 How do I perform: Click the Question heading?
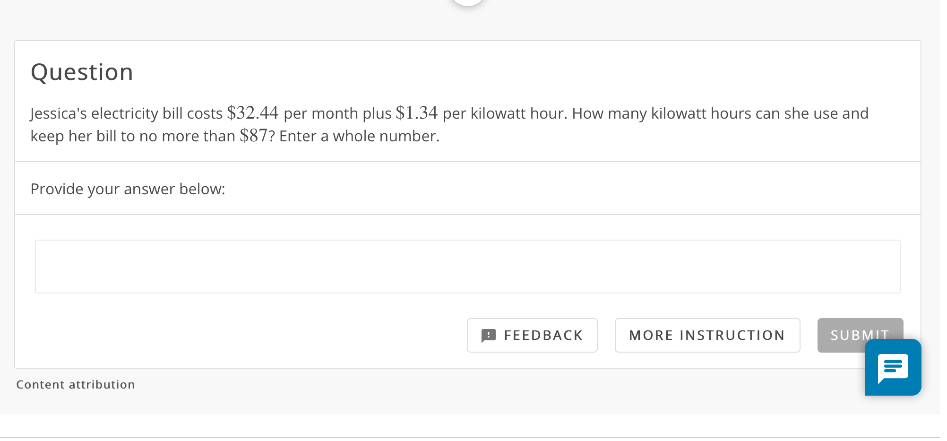click(x=82, y=72)
